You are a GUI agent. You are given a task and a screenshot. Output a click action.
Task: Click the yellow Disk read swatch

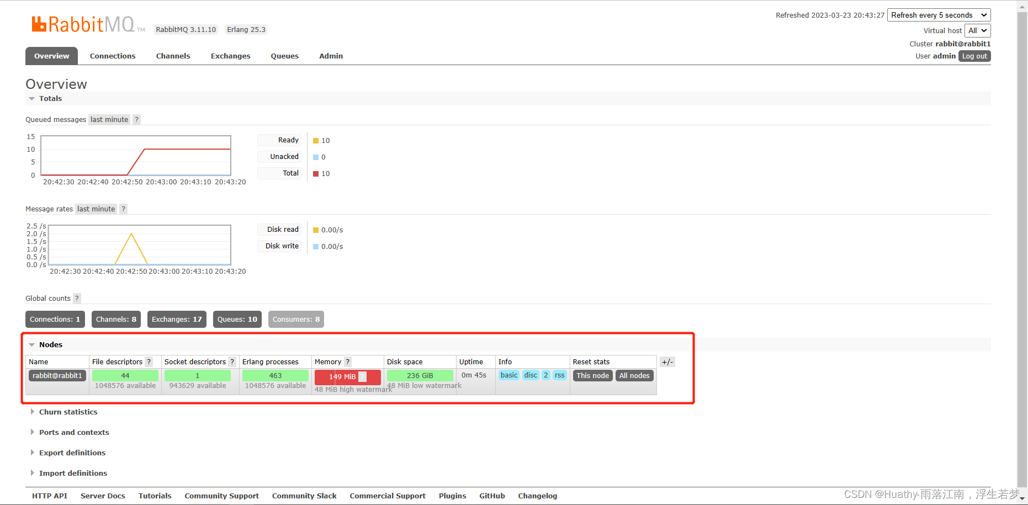coord(316,230)
